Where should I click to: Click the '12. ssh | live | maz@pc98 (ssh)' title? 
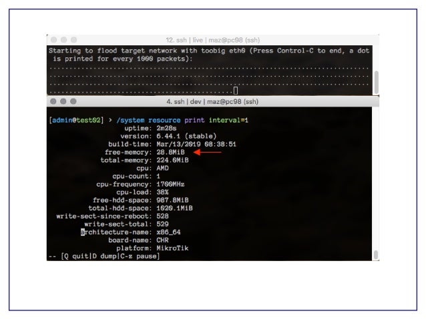click(213, 40)
